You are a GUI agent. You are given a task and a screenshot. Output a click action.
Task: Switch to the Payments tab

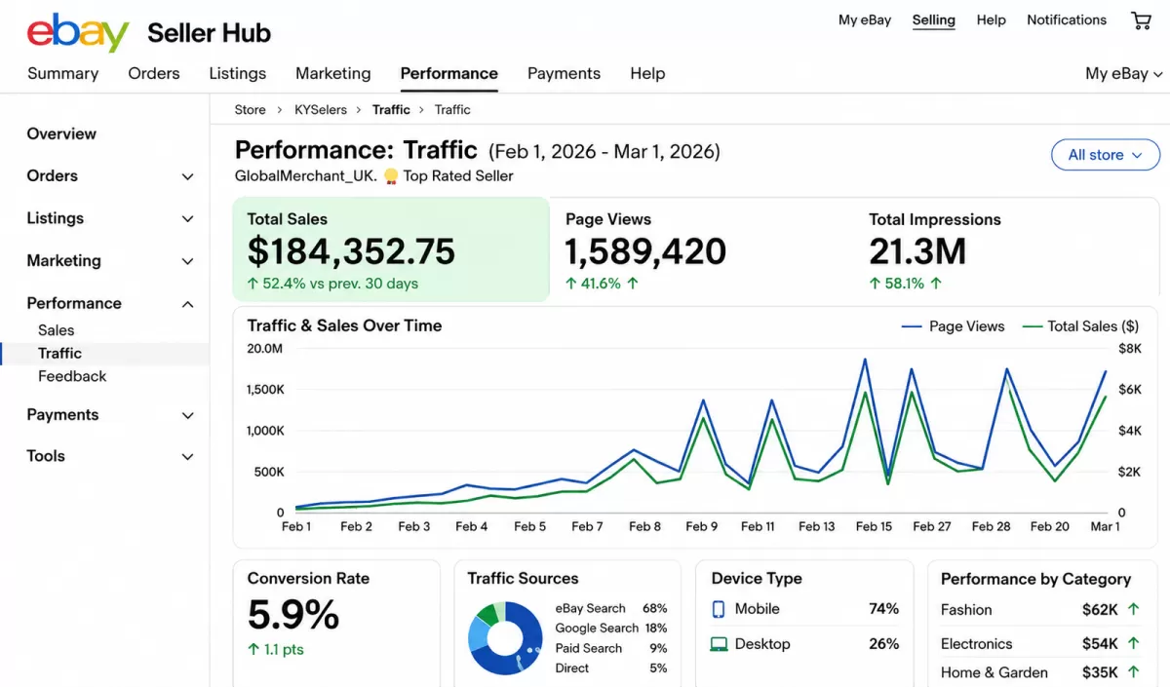coord(564,73)
